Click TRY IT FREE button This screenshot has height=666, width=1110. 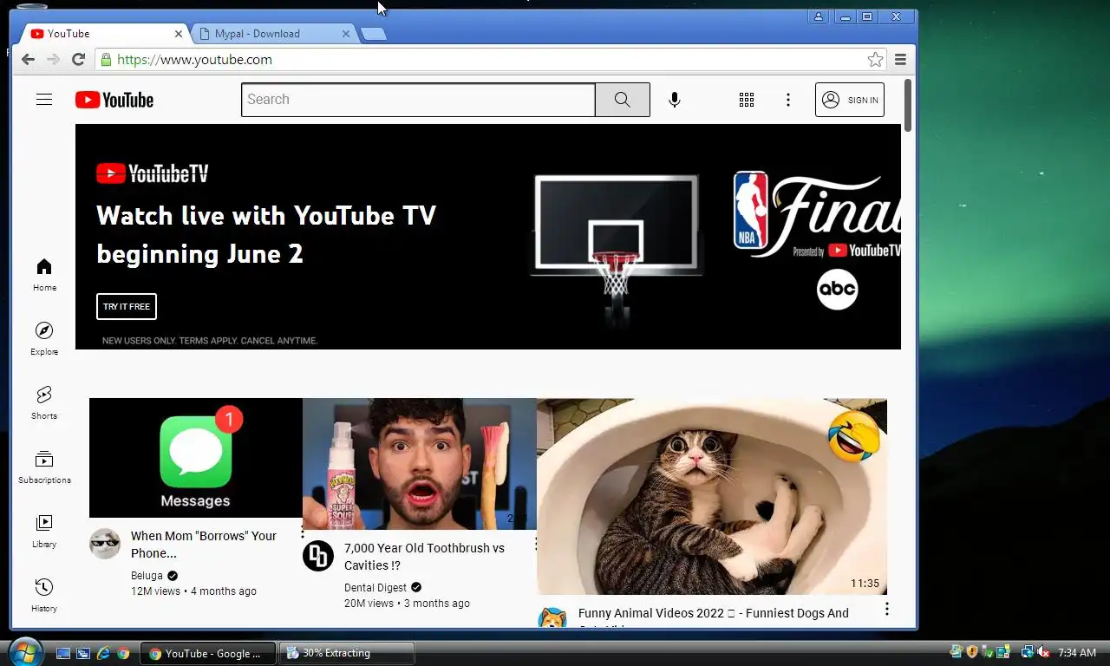coord(127,306)
